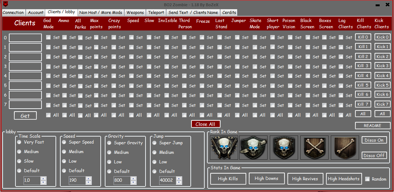
Task: Toggle Speed checkbox for client 4
Action: pos(132,76)
